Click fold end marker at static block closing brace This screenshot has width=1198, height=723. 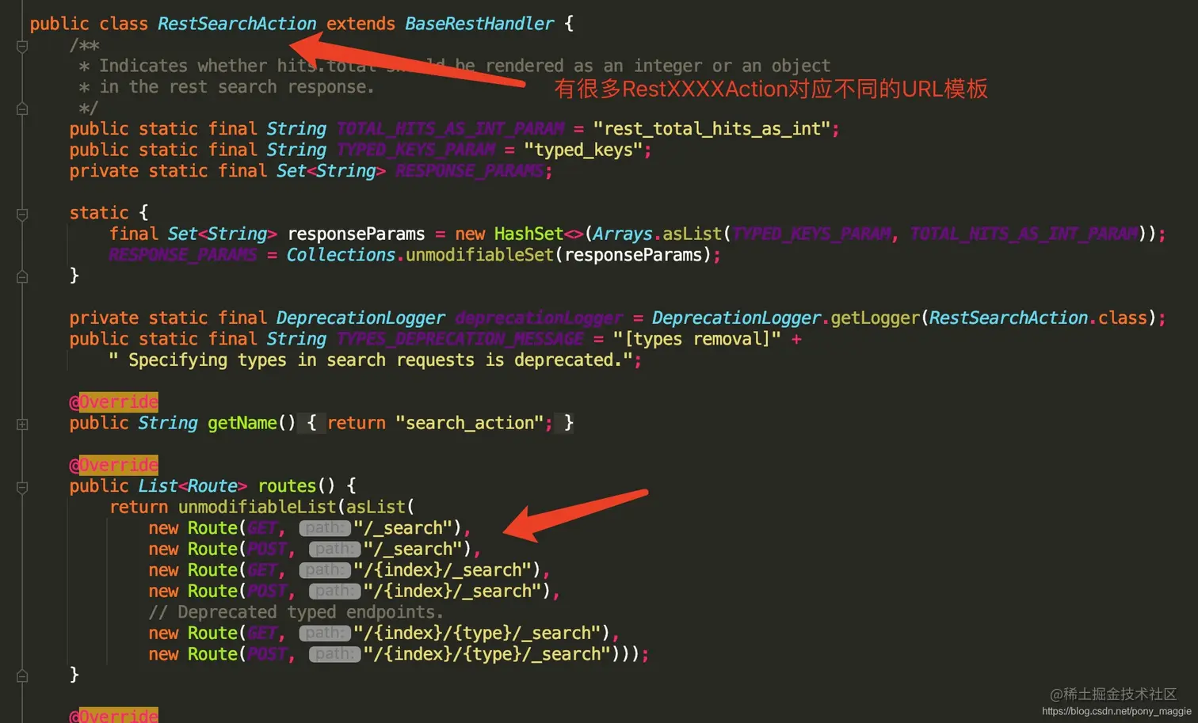22,276
